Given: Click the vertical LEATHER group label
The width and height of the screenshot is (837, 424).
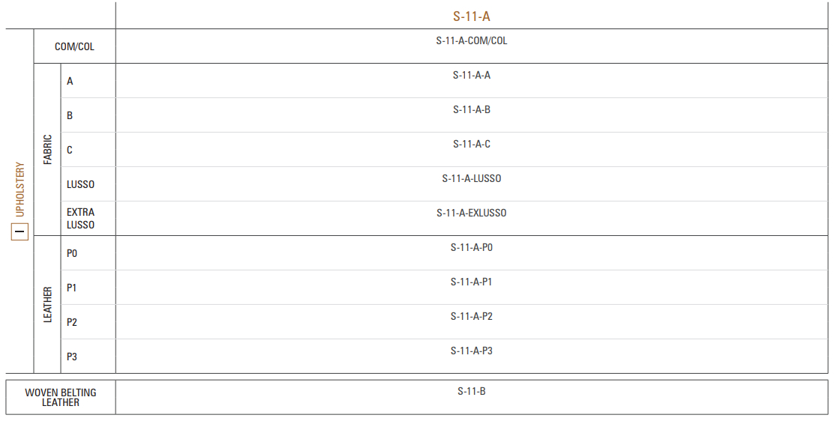Looking at the screenshot, I should pos(47,305).
